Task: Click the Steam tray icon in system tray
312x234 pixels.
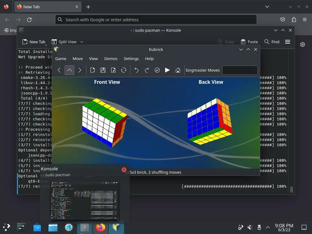Action: pyautogui.click(x=241, y=227)
